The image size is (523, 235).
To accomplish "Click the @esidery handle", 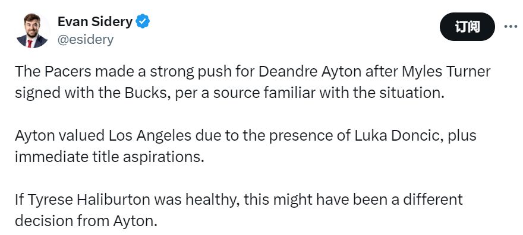I will pyautogui.click(x=86, y=40).
